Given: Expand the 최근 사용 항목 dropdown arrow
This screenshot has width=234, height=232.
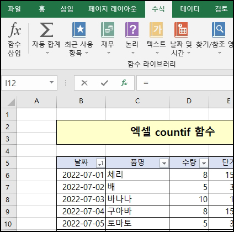Looking at the screenshot, I should (87, 53).
